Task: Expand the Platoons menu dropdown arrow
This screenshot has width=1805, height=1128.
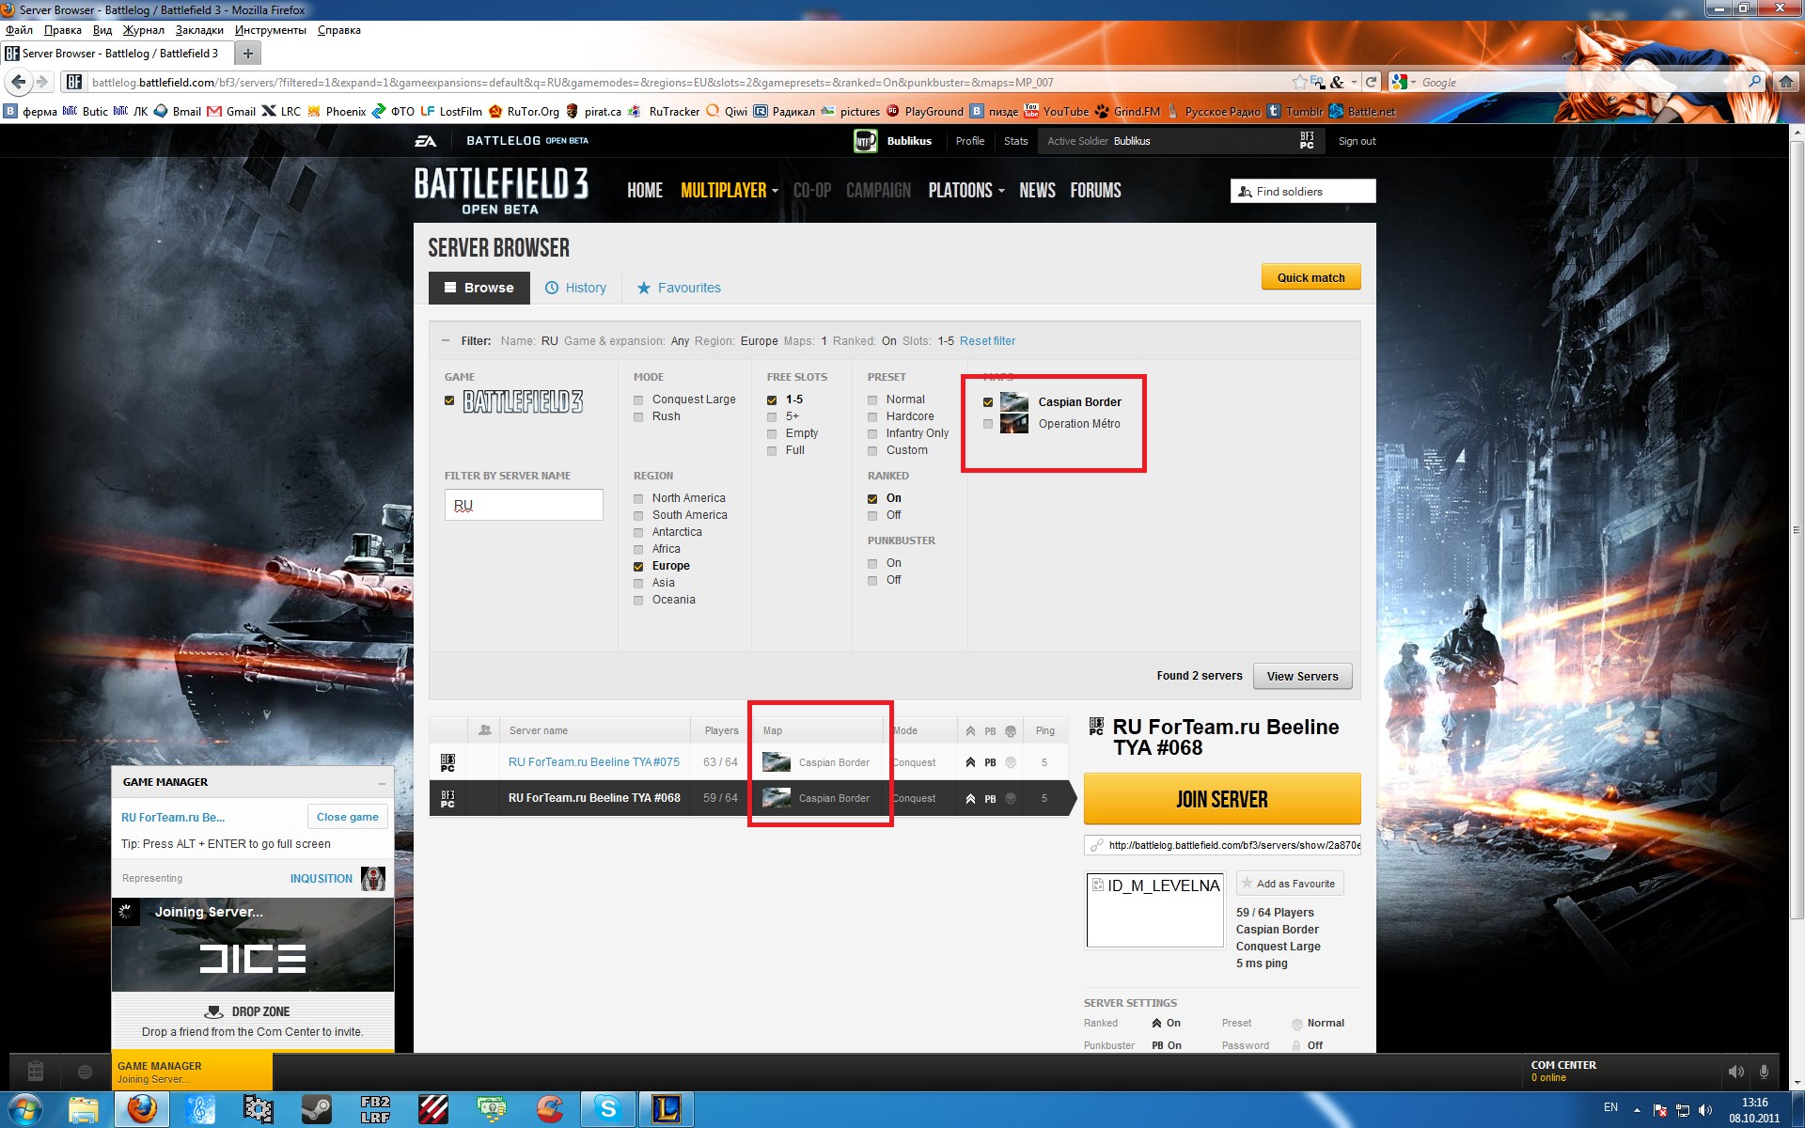Action: (1002, 192)
